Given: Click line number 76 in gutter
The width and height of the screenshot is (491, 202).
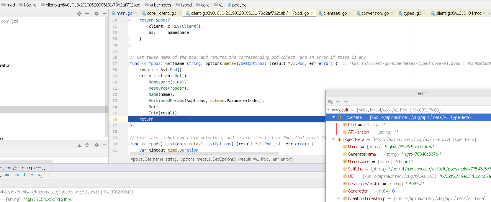Looking at the screenshot, I should [114, 119].
